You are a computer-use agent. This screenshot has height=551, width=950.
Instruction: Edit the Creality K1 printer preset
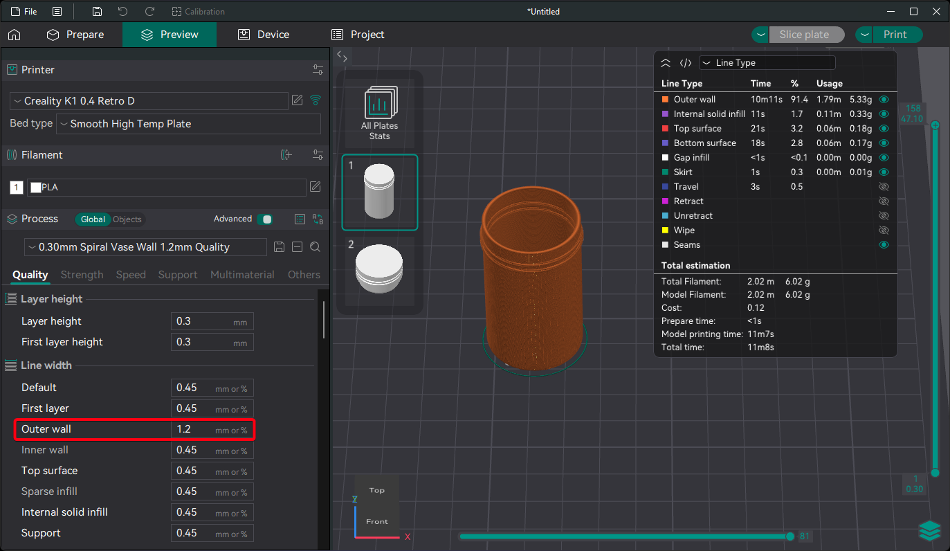298,100
